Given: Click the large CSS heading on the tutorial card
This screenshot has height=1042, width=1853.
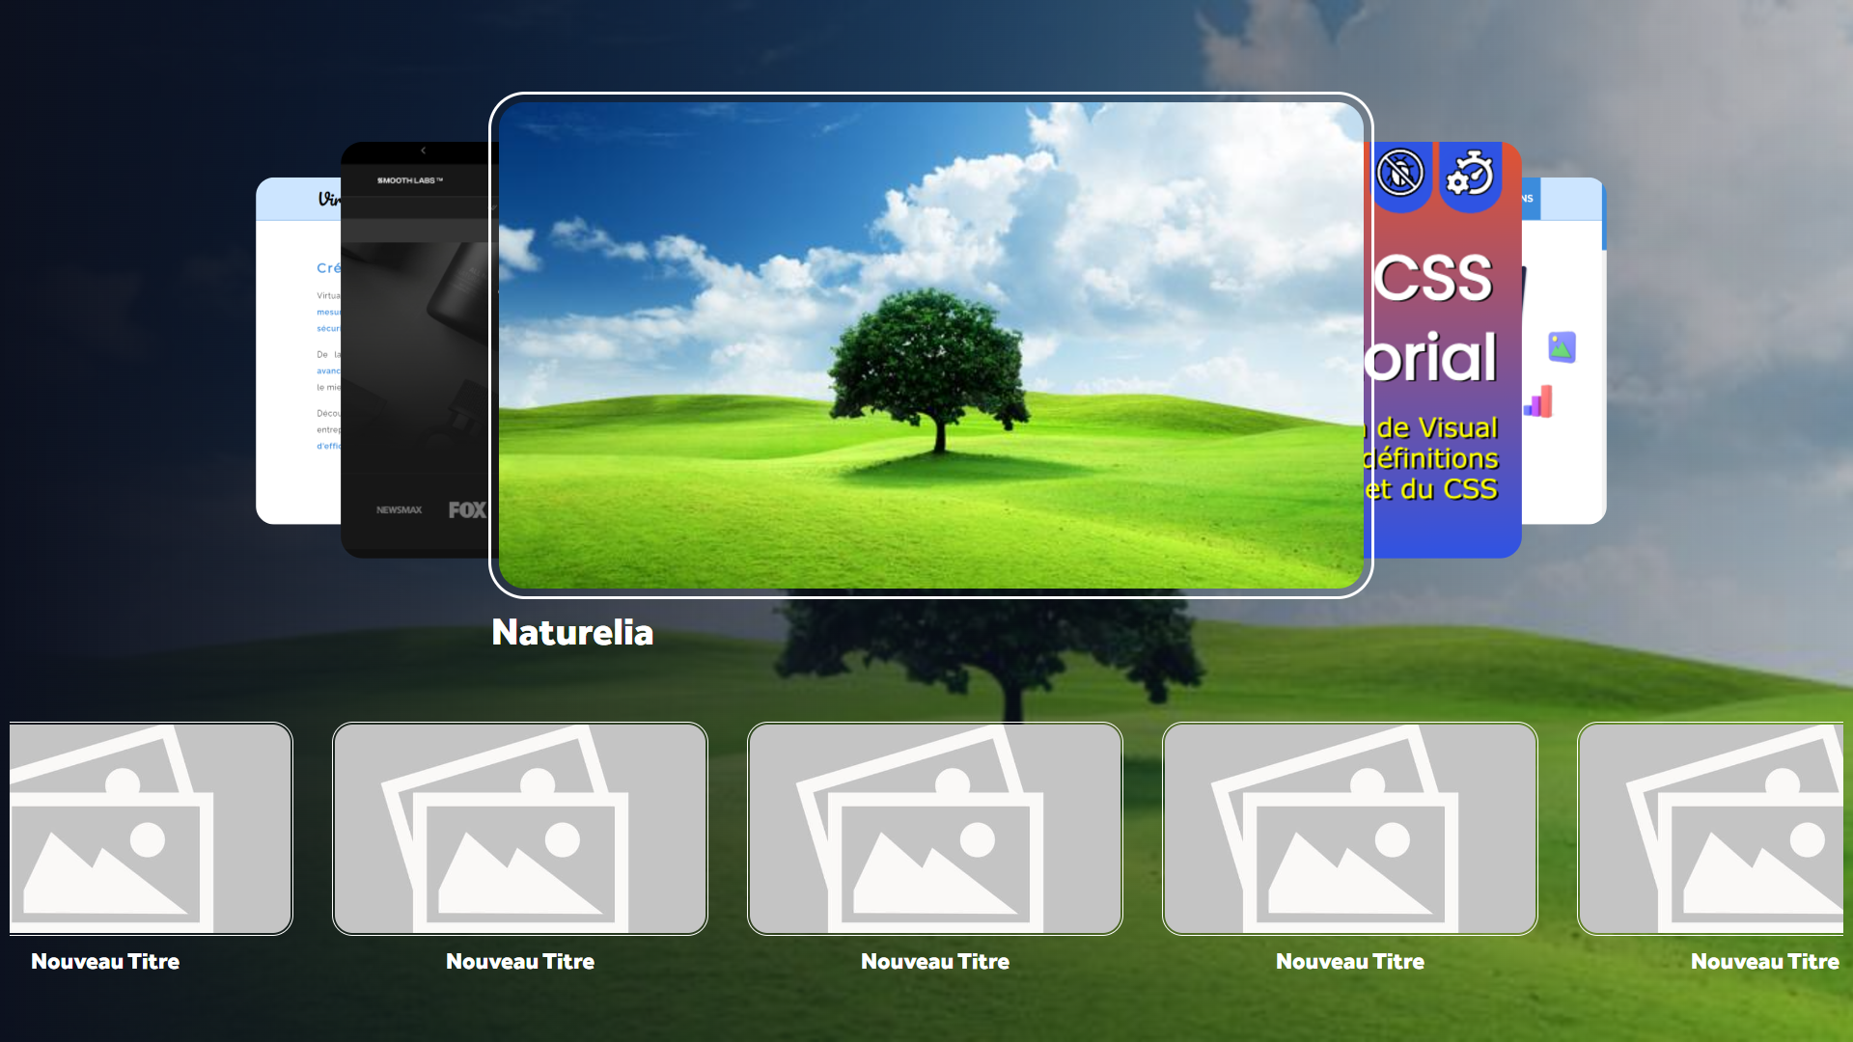Looking at the screenshot, I should pyautogui.click(x=1433, y=279).
